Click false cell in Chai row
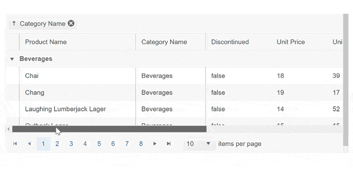The height and width of the screenshot is (181, 353). point(239,76)
